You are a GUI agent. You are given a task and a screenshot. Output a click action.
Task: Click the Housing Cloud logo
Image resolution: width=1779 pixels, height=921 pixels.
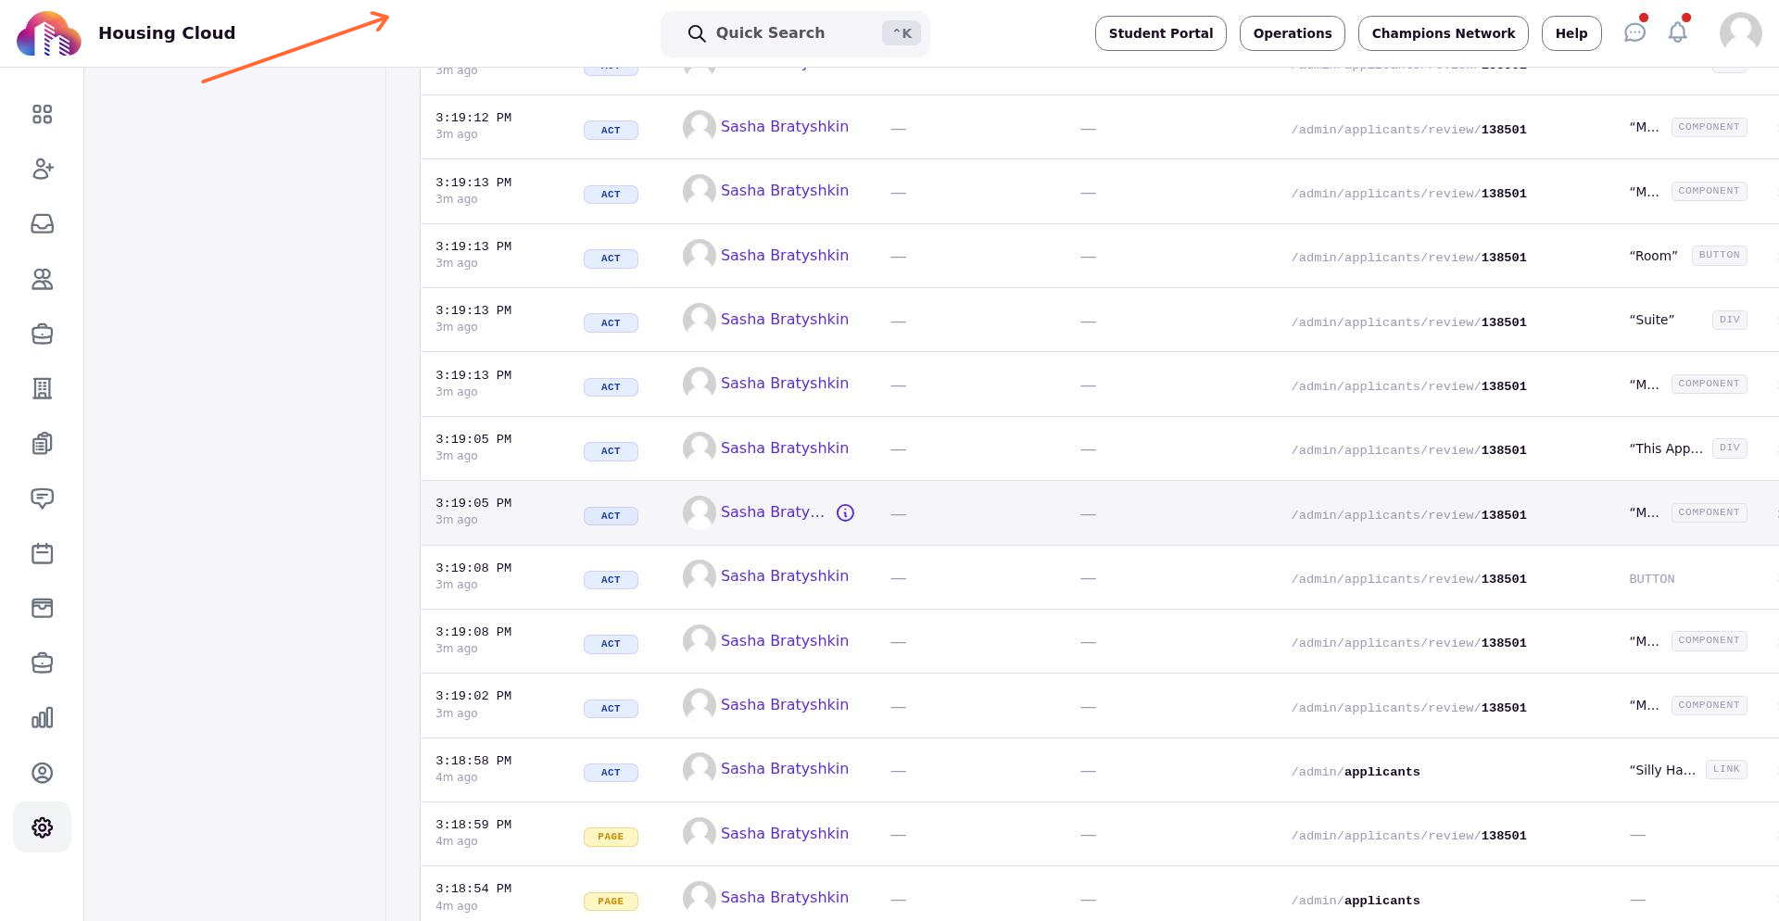coord(48,33)
